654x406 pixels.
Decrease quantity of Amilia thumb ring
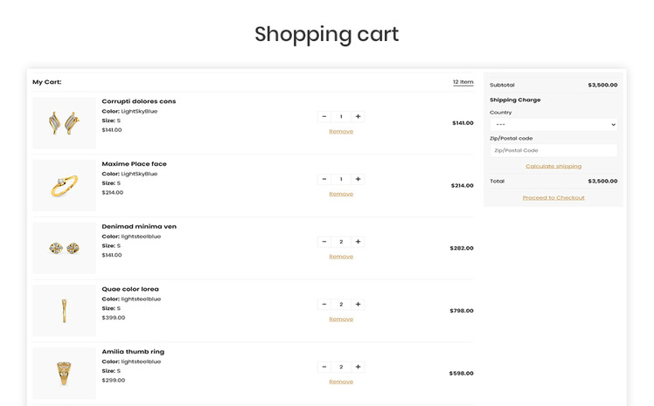[324, 367]
